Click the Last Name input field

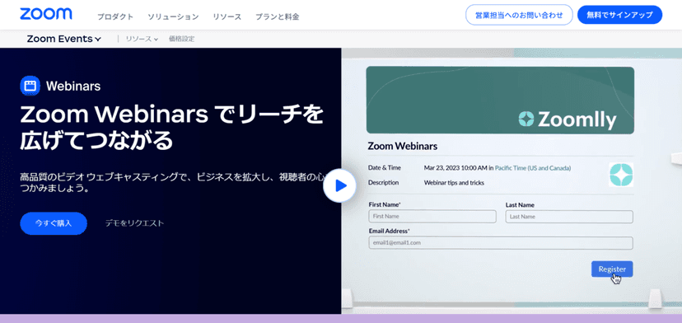[569, 217]
